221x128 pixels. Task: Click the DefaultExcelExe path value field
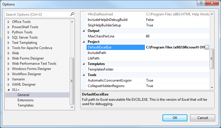tap(175, 47)
